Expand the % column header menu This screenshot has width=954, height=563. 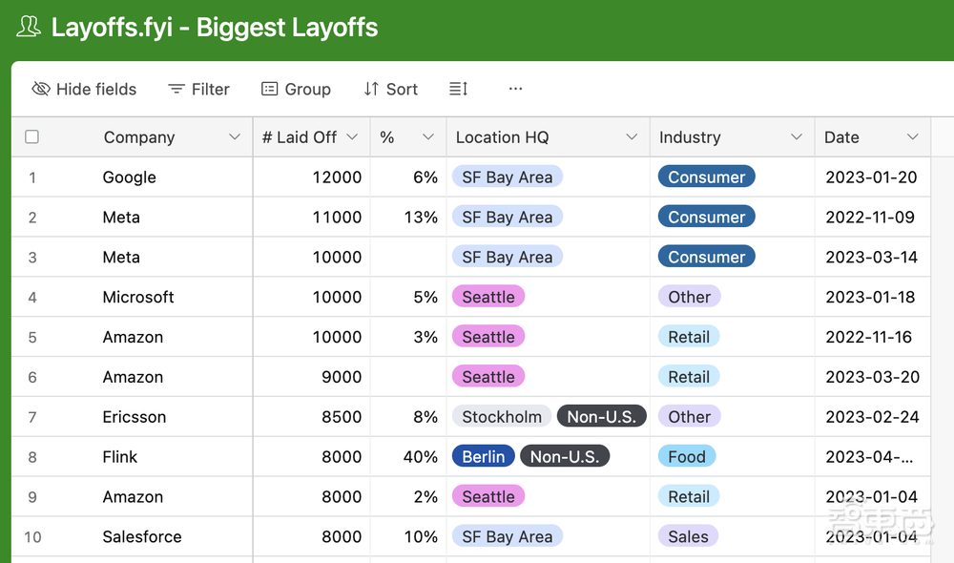pos(428,137)
